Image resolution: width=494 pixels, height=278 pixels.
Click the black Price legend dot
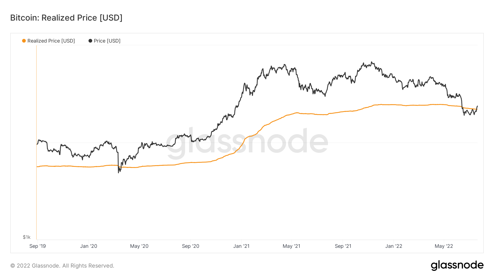click(x=90, y=41)
